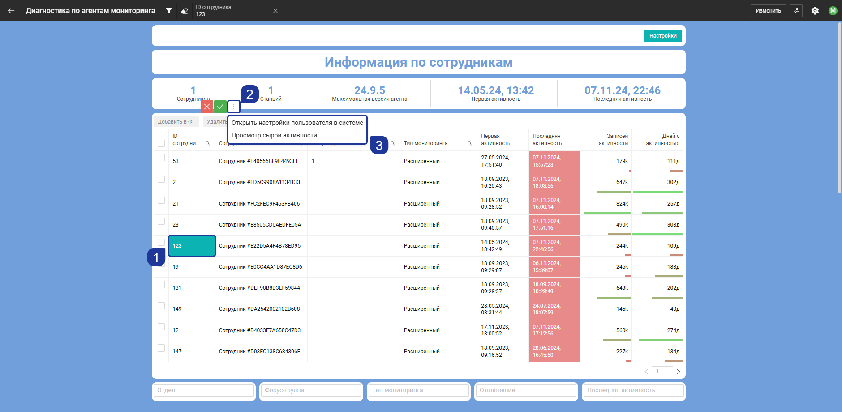This screenshot has height=412, width=842.
Task: Check the row for employee ID 2
Action: [161, 179]
